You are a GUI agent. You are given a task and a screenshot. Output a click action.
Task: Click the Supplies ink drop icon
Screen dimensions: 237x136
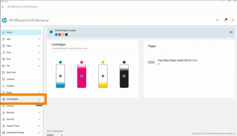tap(3, 86)
